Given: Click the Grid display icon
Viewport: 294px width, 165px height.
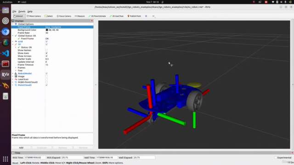Looking at the screenshot, I should tap(16, 41).
